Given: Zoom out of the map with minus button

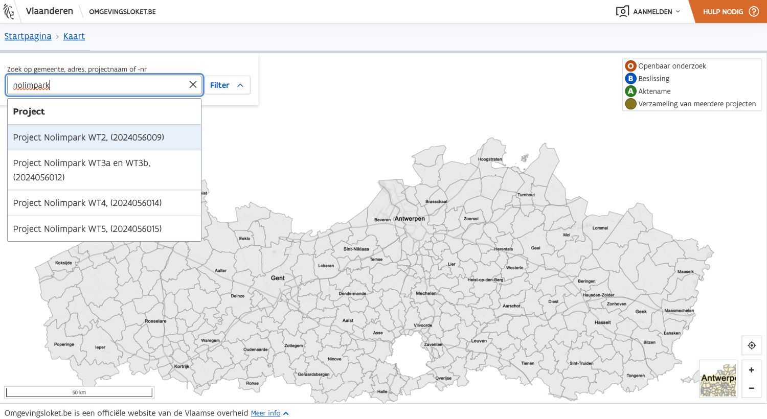Looking at the screenshot, I should pyautogui.click(x=751, y=388).
